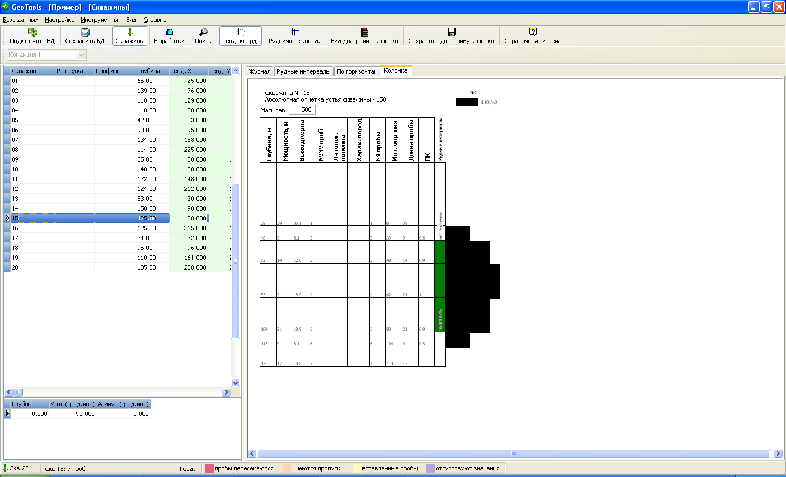
Task: Click вставленные пробы yellow legend swatch
Action: pyautogui.click(x=356, y=468)
